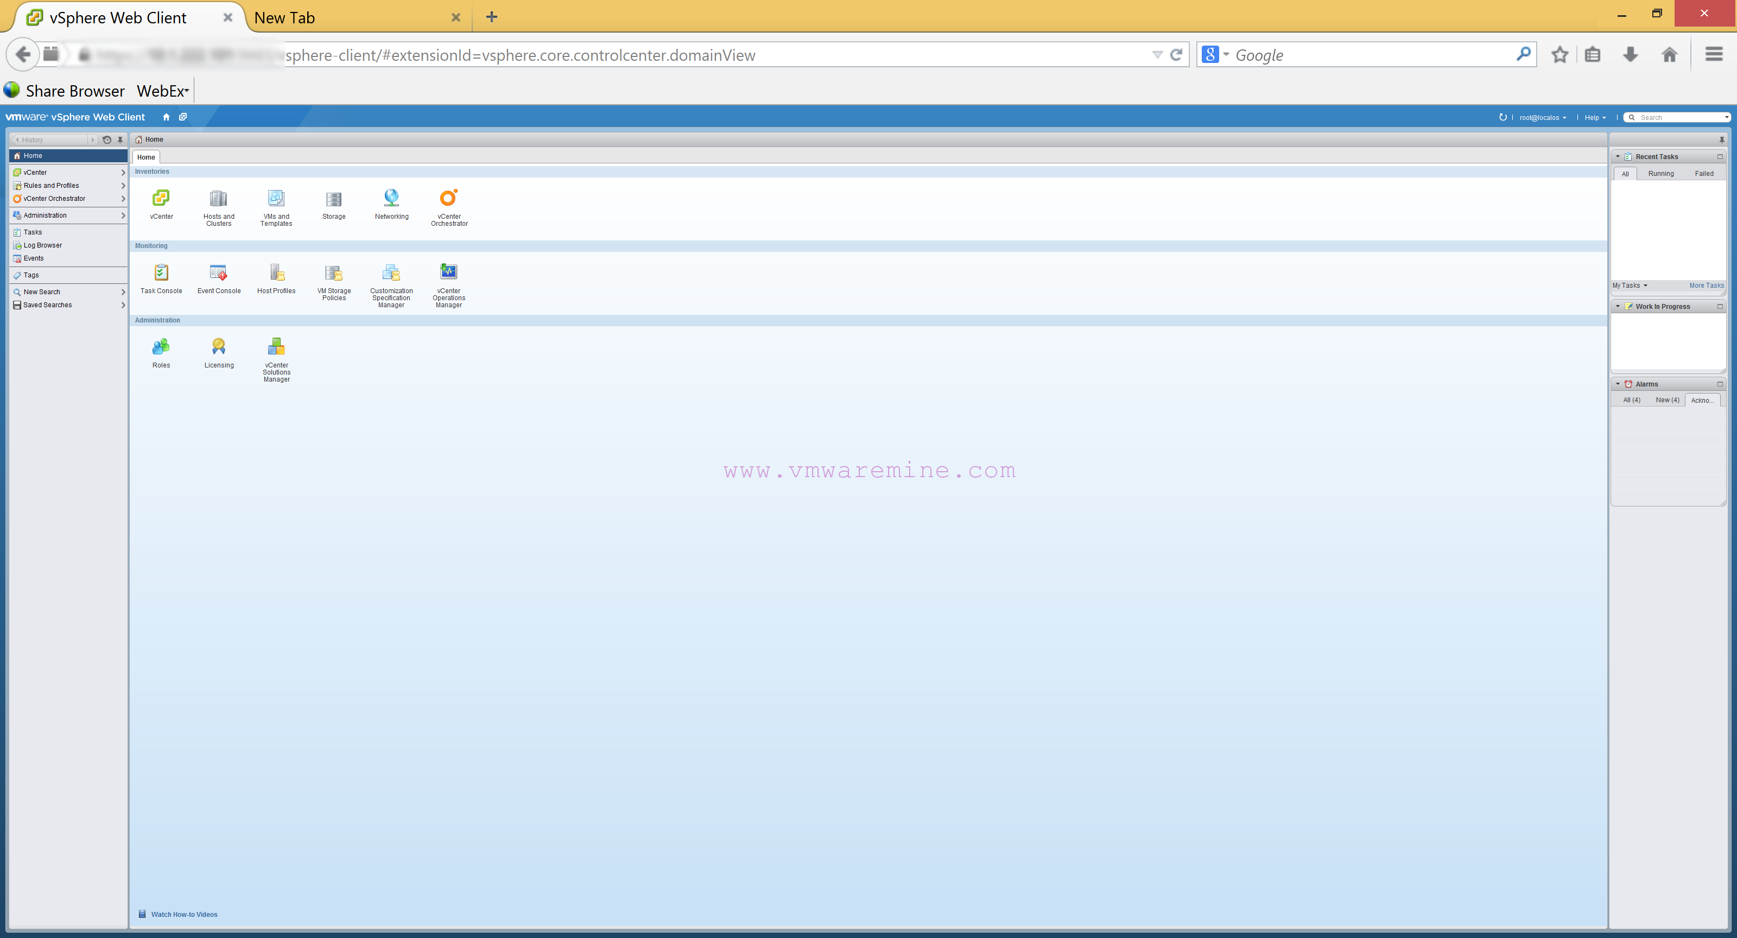This screenshot has height=938, width=1737.
Task: Expand vCenter in the navigator
Action: (x=123, y=173)
